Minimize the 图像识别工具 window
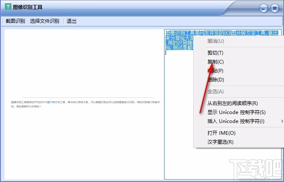The image size is (284, 182). pyautogui.click(x=264, y=8)
